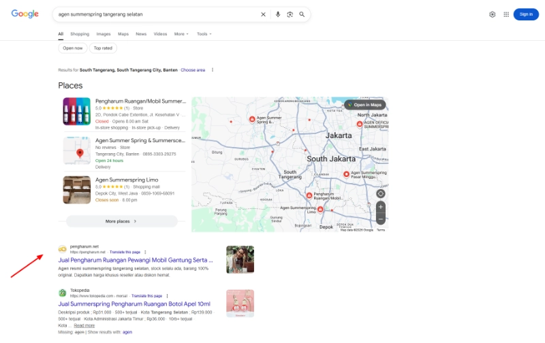Go to Google homepage logo
The height and width of the screenshot is (343, 545).
point(25,14)
